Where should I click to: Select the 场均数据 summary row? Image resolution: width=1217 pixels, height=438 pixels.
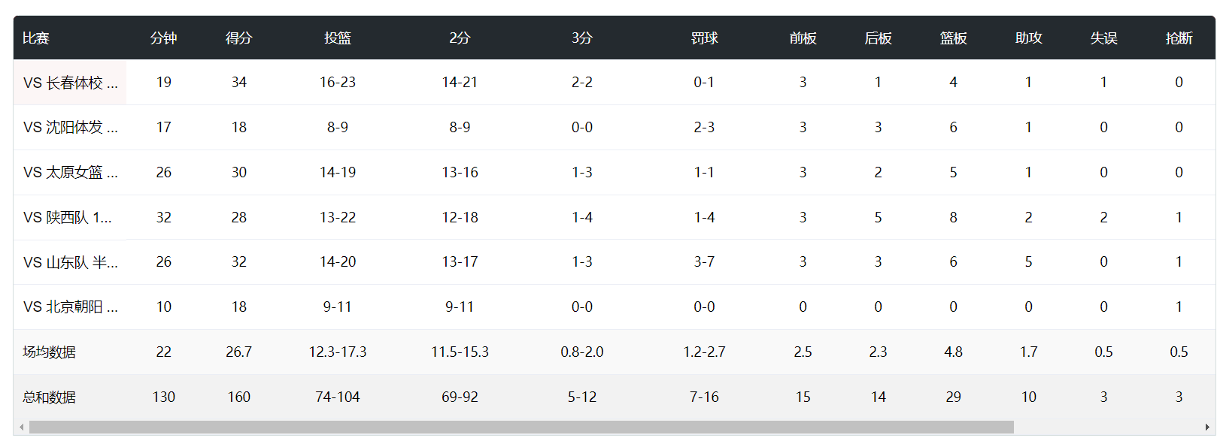(x=615, y=352)
